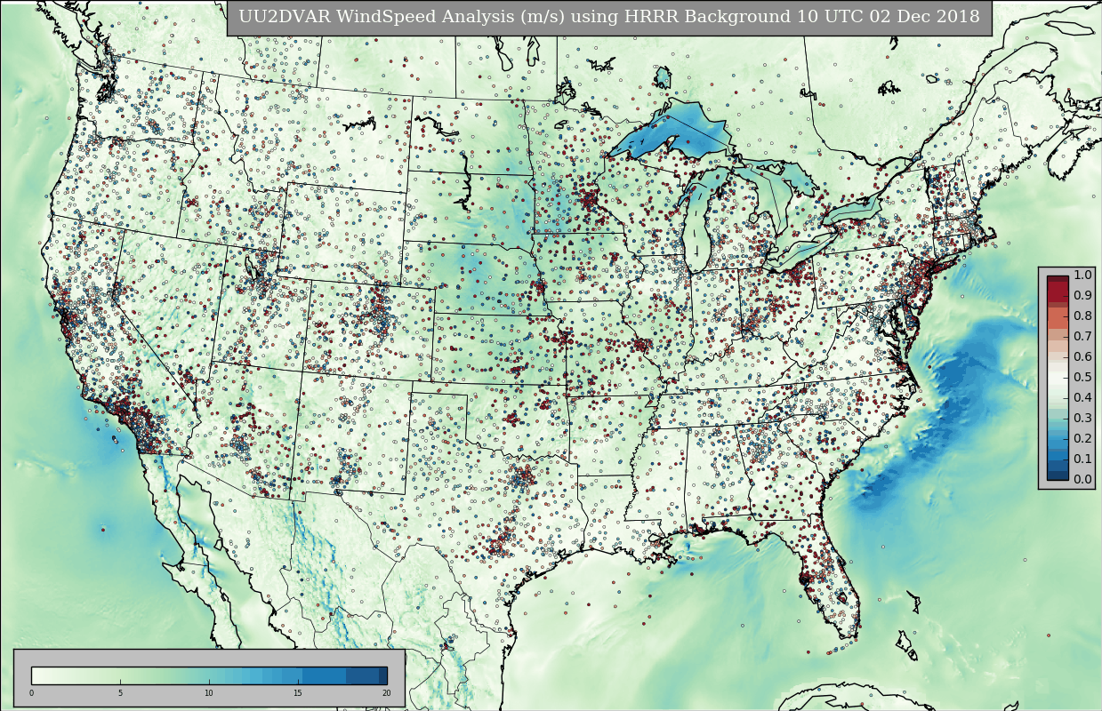Click the 0.9 label on the right colorbar
1102x711 pixels.
pos(1082,296)
